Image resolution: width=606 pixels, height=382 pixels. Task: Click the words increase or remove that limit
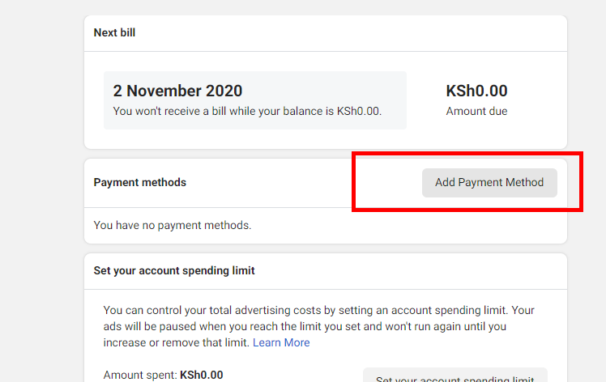point(176,342)
